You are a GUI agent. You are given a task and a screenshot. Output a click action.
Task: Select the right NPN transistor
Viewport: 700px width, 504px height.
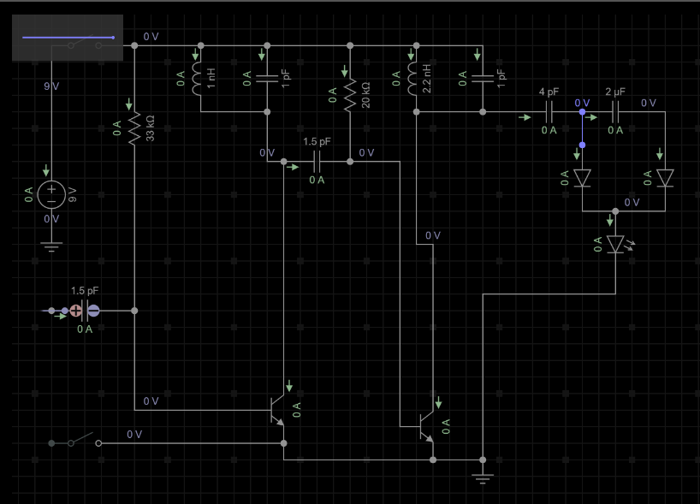pyautogui.click(x=426, y=426)
